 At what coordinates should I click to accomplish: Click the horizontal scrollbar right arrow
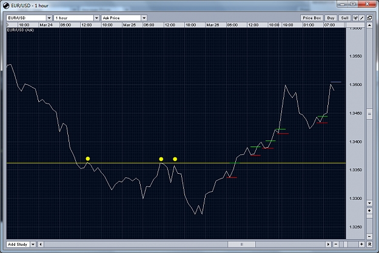point(328,245)
